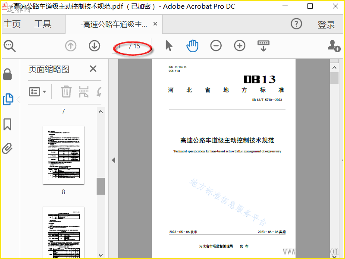This screenshot has width=345, height=259.
Task: Click the 登录 sign-in link
Action: point(326,25)
